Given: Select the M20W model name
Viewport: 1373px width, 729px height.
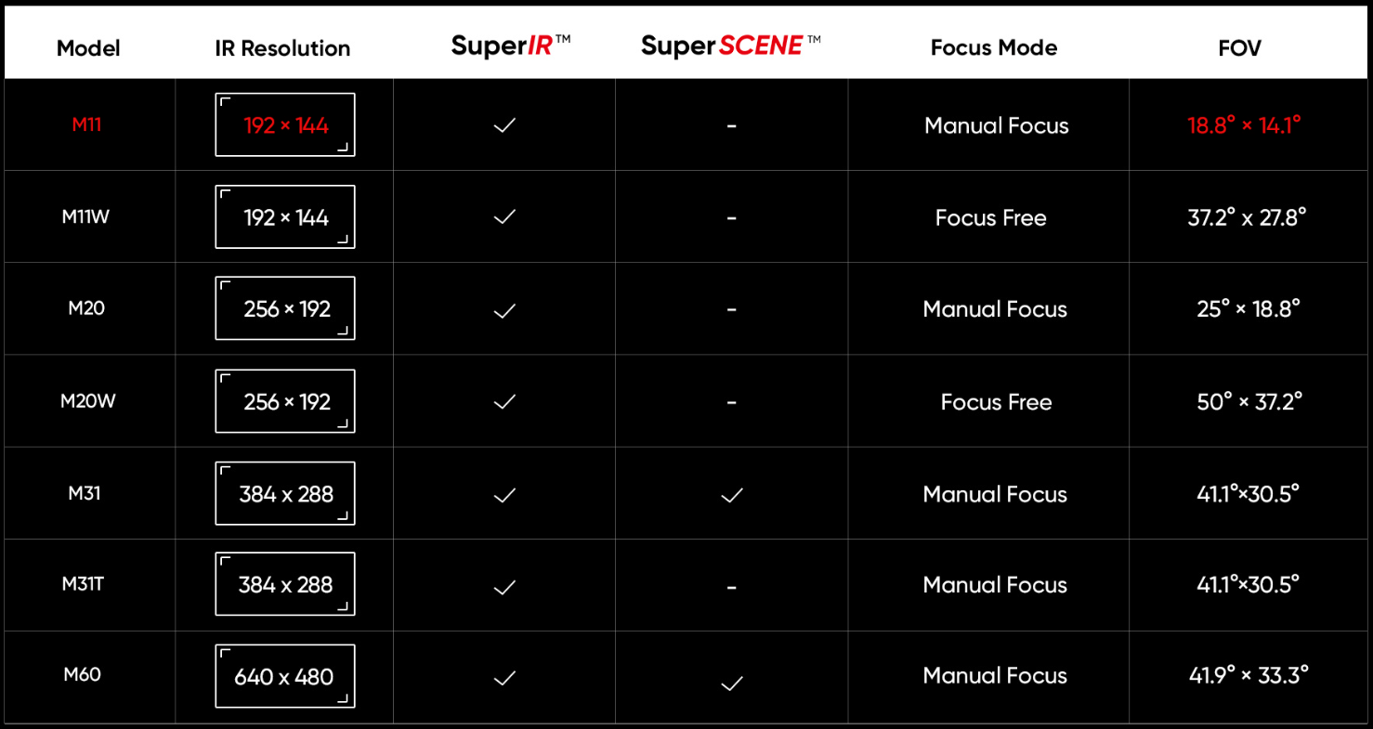Looking at the screenshot, I should coord(88,401).
